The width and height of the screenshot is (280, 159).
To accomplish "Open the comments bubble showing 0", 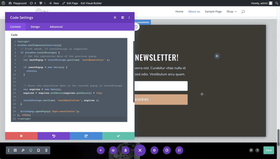I will [42, 3].
